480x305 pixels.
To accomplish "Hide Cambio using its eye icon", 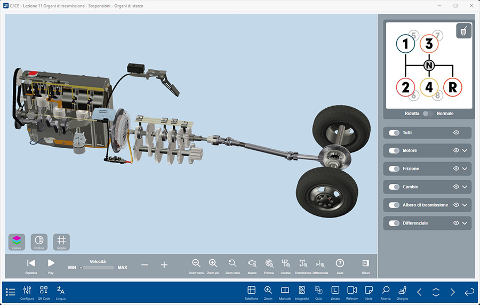I will pyautogui.click(x=456, y=187).
